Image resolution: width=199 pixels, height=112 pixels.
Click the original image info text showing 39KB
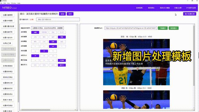[x=137, y=88]
